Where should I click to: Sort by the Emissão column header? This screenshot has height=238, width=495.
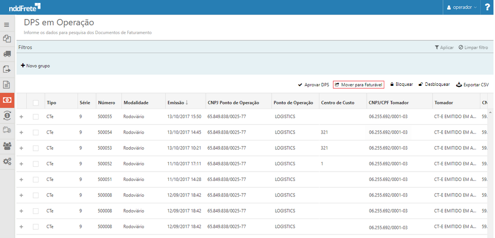[x=178, y=102]
